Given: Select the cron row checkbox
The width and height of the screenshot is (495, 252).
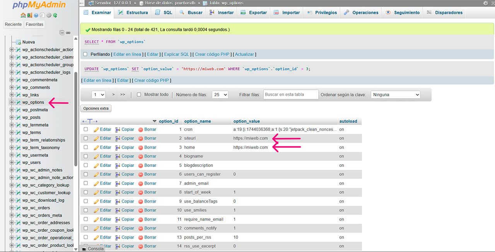Looking at the screenshot, I should [86, 129].
